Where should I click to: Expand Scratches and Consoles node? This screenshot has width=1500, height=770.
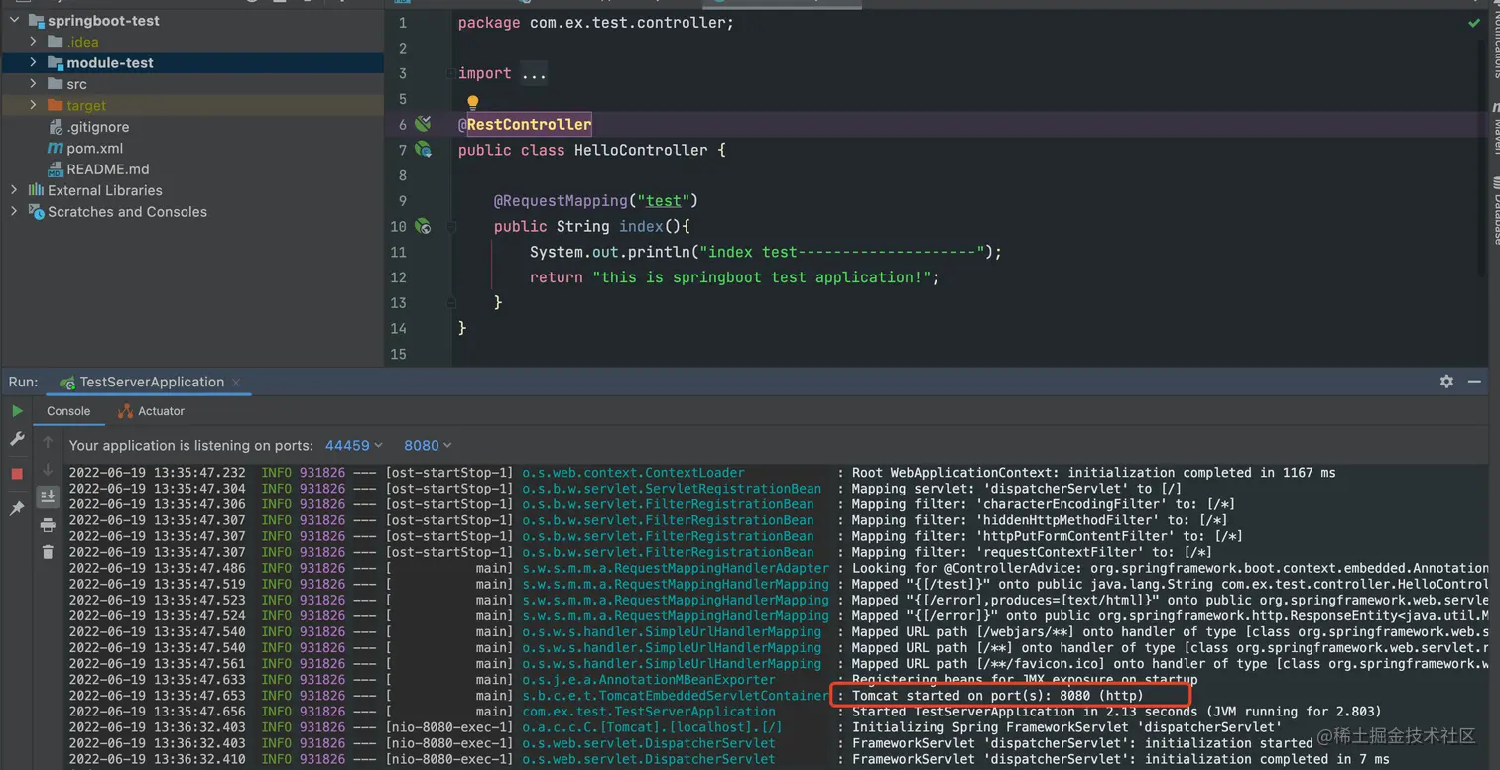tap(13, 212)
